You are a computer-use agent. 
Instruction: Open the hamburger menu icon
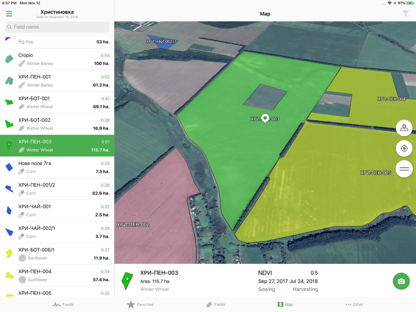coord(9,14)
